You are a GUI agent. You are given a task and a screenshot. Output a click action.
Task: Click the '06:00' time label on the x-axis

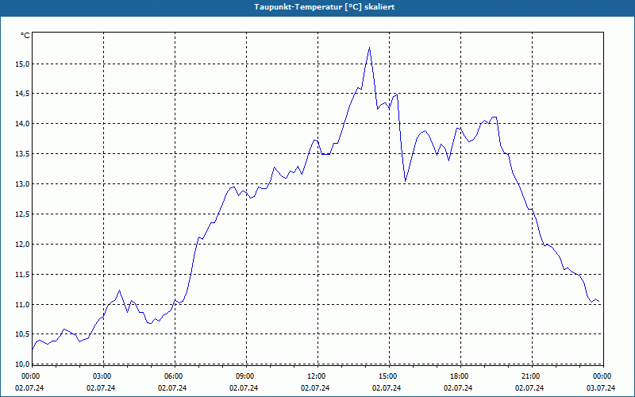click(x=175, y=376)
